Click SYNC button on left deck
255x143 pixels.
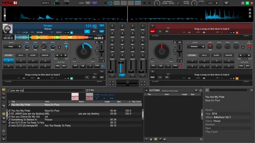(x=97, y=66)
